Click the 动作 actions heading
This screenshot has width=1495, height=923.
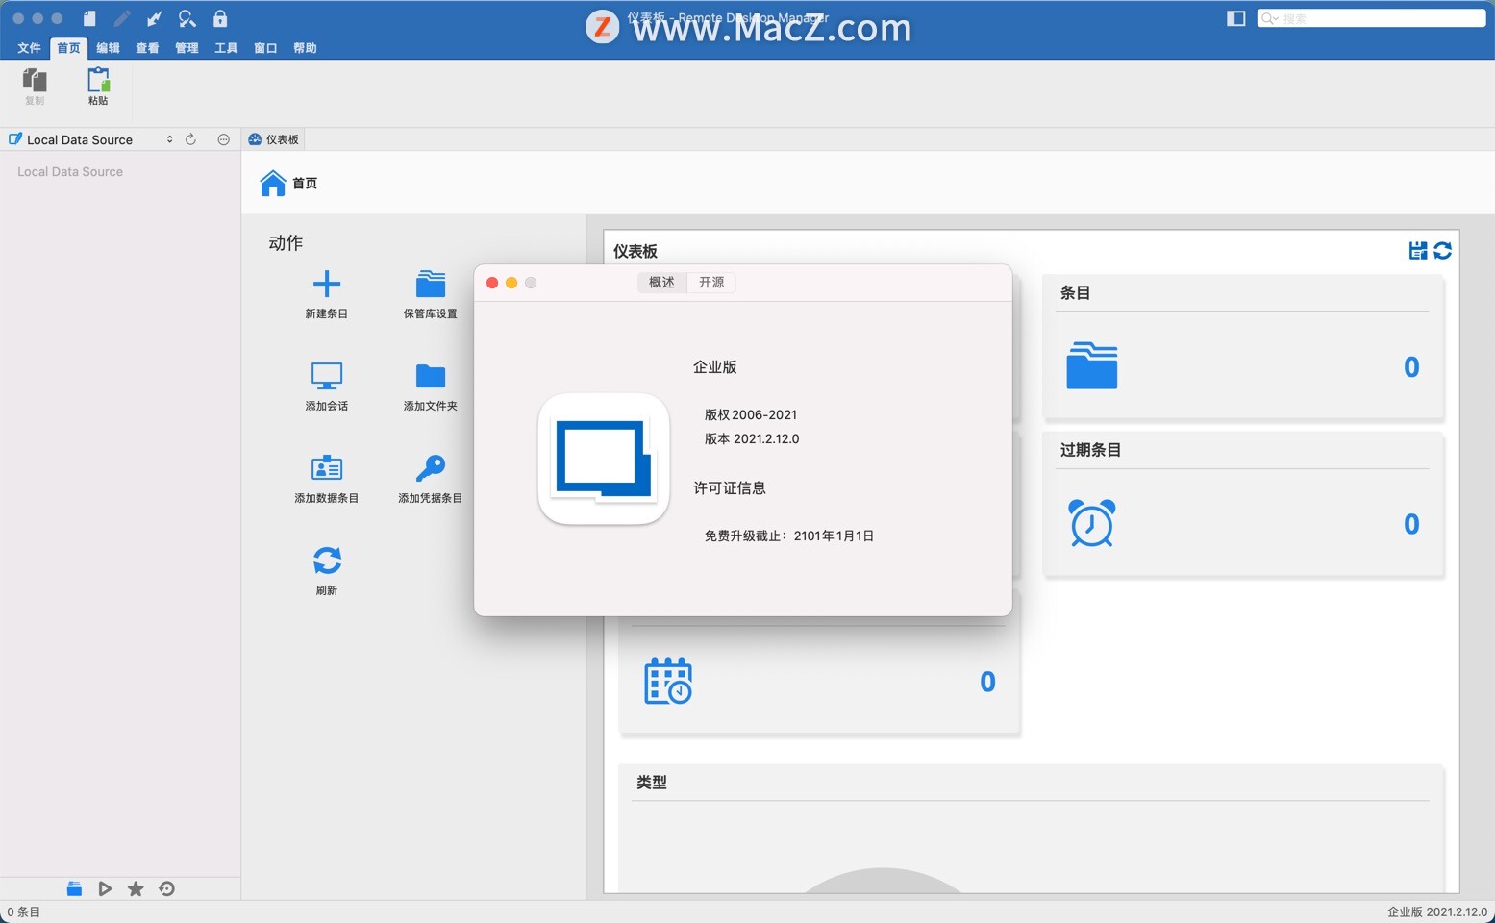coord(286,242)
